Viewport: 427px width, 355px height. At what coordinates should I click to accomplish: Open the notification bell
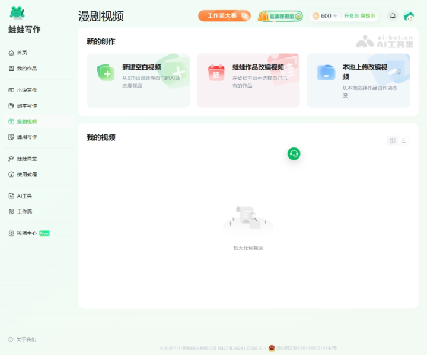tap(393, 16)
